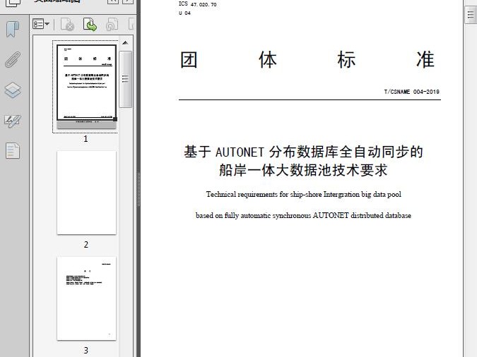Screen dimensions: 477x357
Task: Click the rotate pages icon
Action: [112, 25]
